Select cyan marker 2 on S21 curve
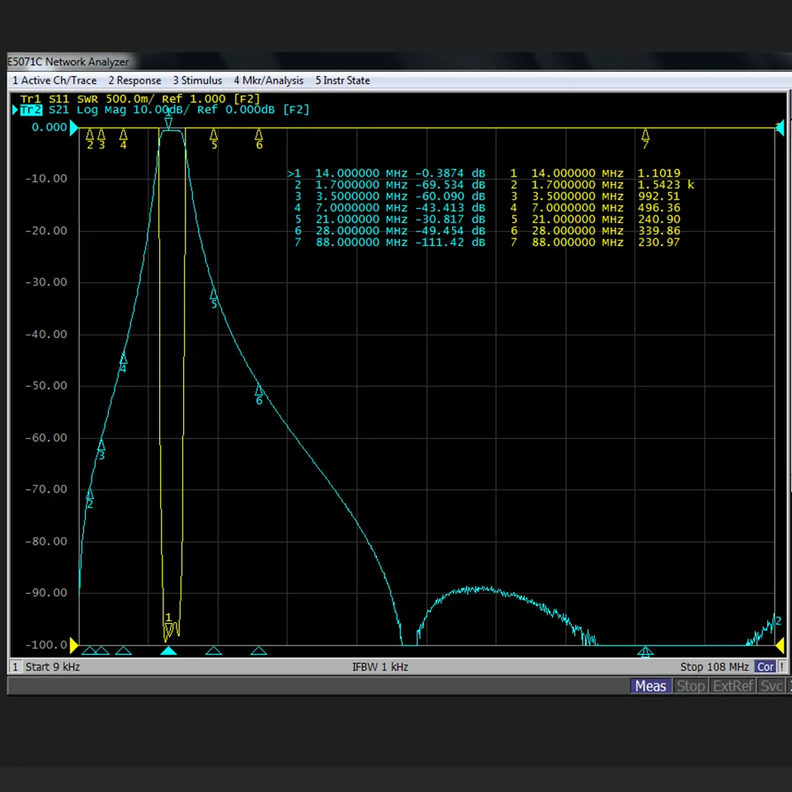 click(x=90, y=494)
